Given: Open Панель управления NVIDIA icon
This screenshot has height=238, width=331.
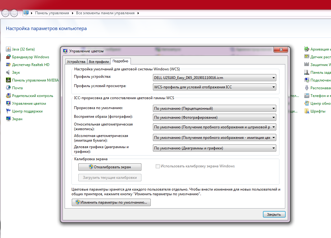Looking at the screenshot, I should 8,80.
